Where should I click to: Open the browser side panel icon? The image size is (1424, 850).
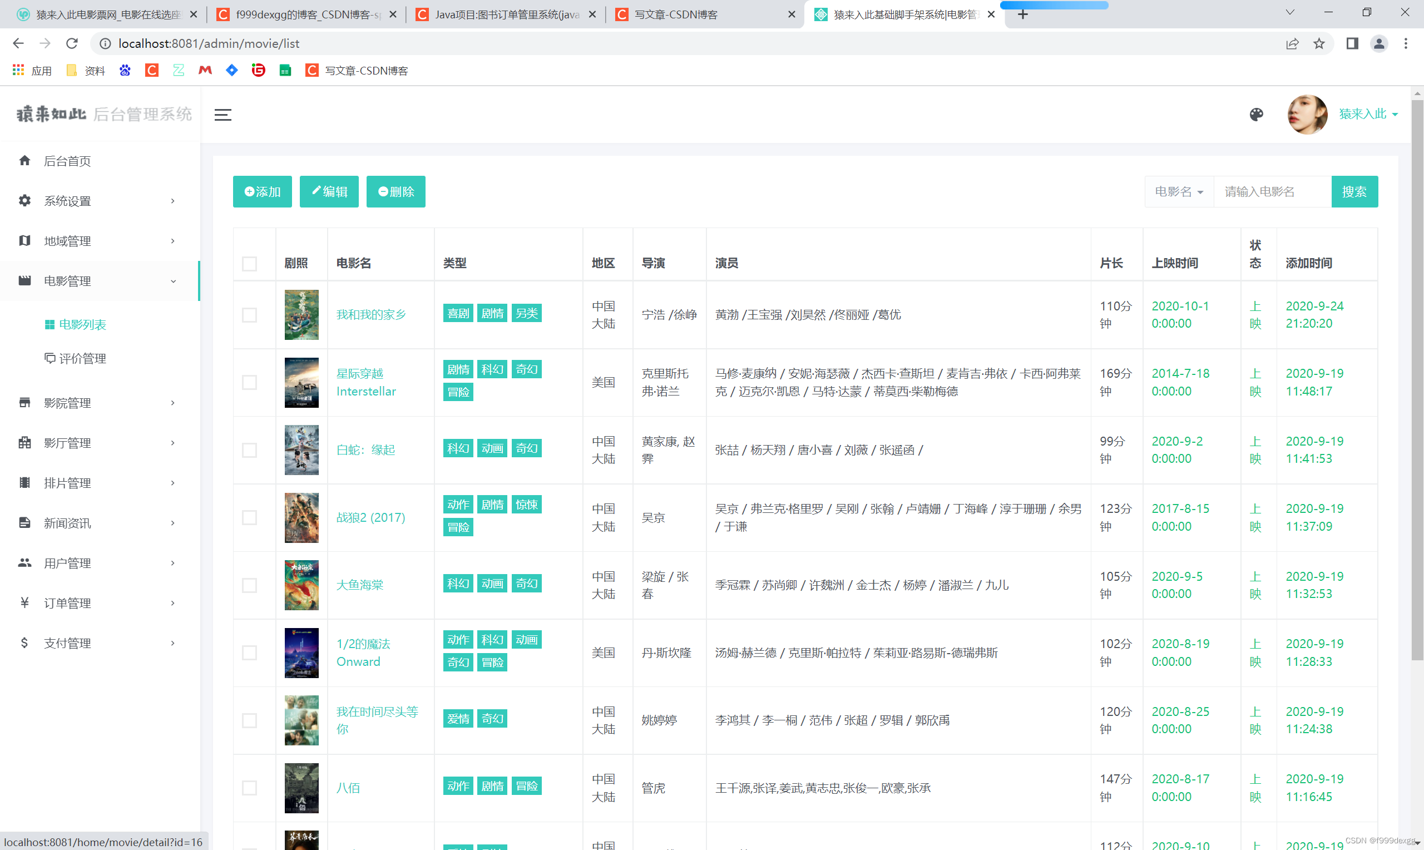click(x=1352, y=43)
